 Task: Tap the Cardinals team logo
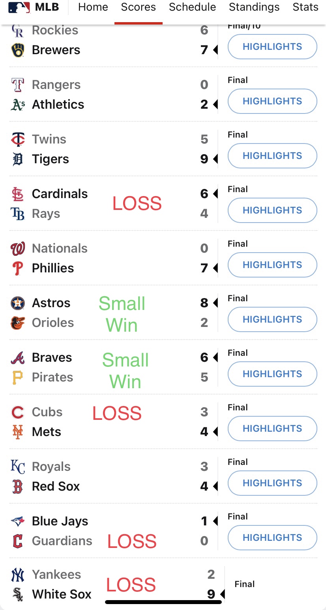click(x=18, y=194)
